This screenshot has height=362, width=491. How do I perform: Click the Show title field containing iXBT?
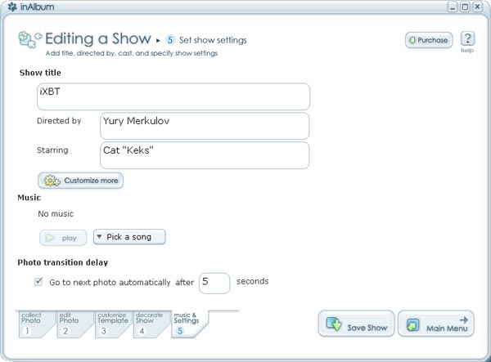(x=173, y=96)
